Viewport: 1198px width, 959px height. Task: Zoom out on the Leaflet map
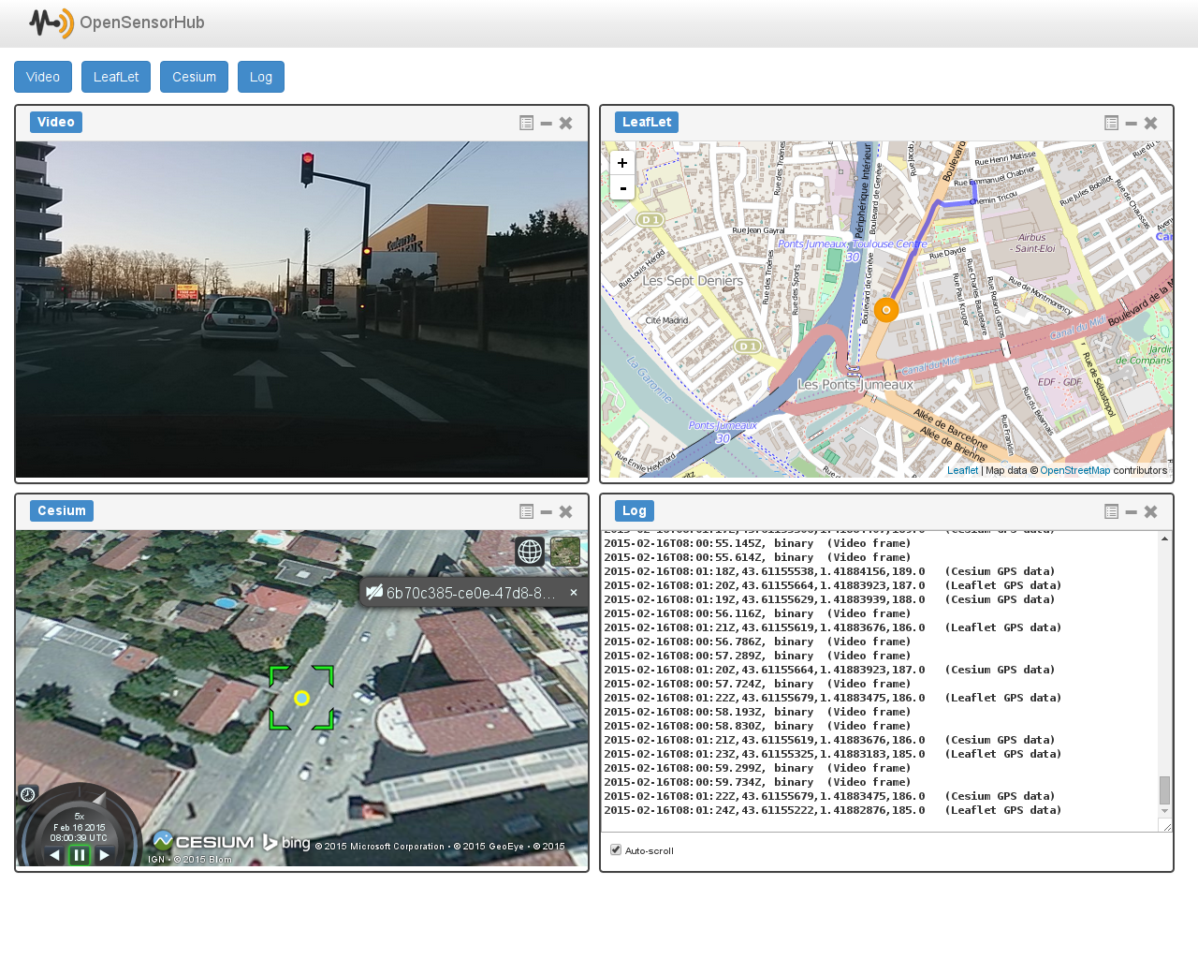click(622, 187)
